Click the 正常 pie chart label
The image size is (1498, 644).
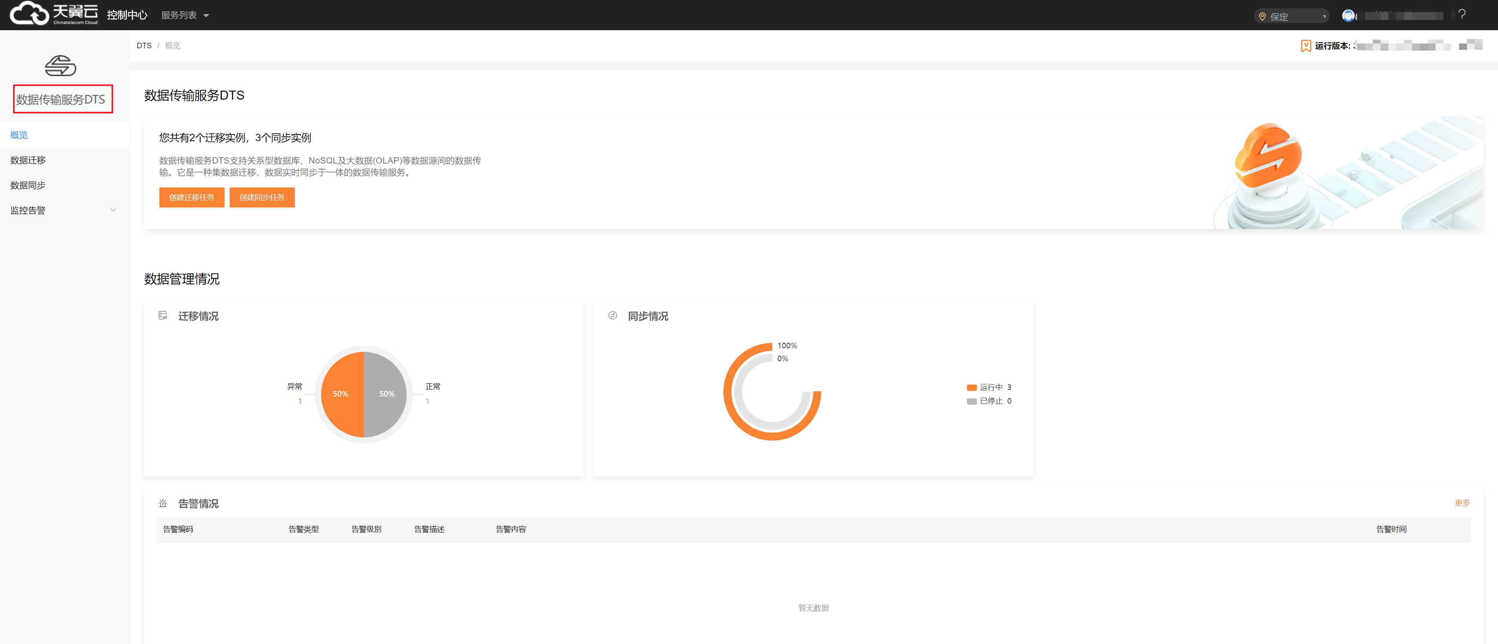point(433,386)
